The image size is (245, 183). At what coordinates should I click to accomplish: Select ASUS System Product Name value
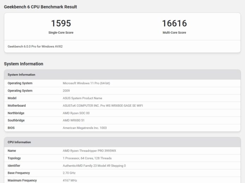pos(82,98)
